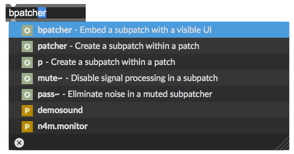Click the patcher P icon beside demosound

coord(27,111)
